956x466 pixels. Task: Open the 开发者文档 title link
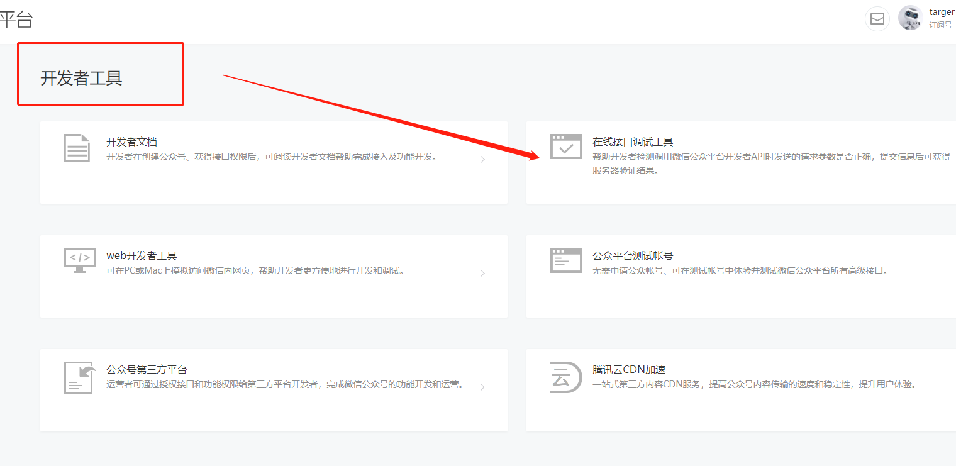[131, 142]
